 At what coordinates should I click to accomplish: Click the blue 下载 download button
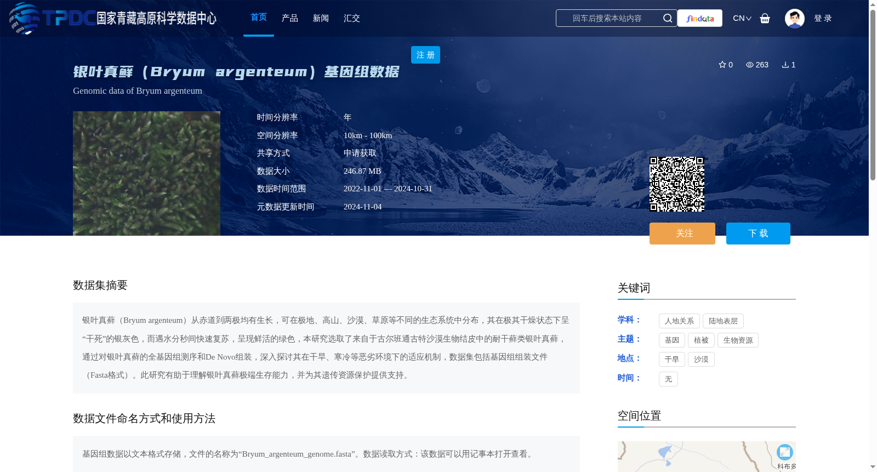(x=758, y=234)
